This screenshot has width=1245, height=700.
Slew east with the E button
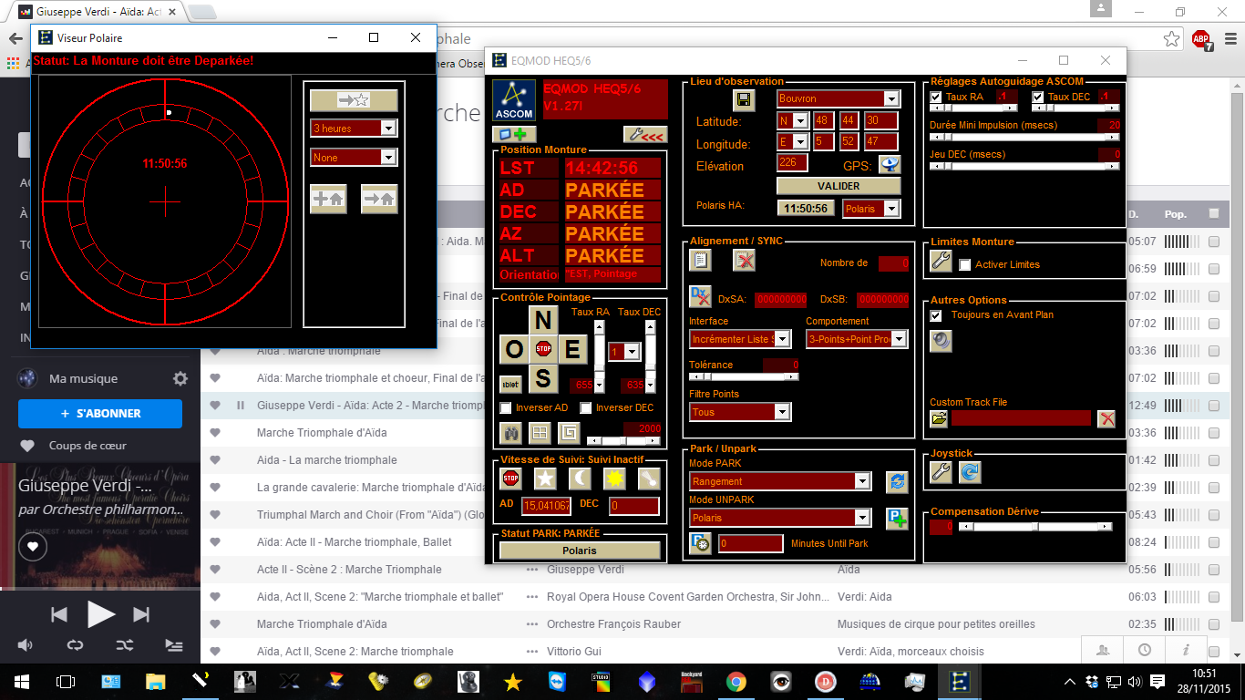coord(573,348)
